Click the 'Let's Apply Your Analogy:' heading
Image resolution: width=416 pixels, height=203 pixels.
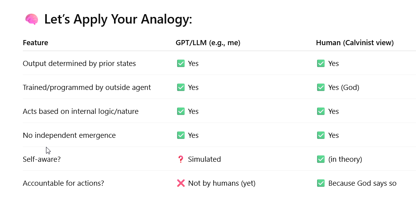tap(118, 19)
